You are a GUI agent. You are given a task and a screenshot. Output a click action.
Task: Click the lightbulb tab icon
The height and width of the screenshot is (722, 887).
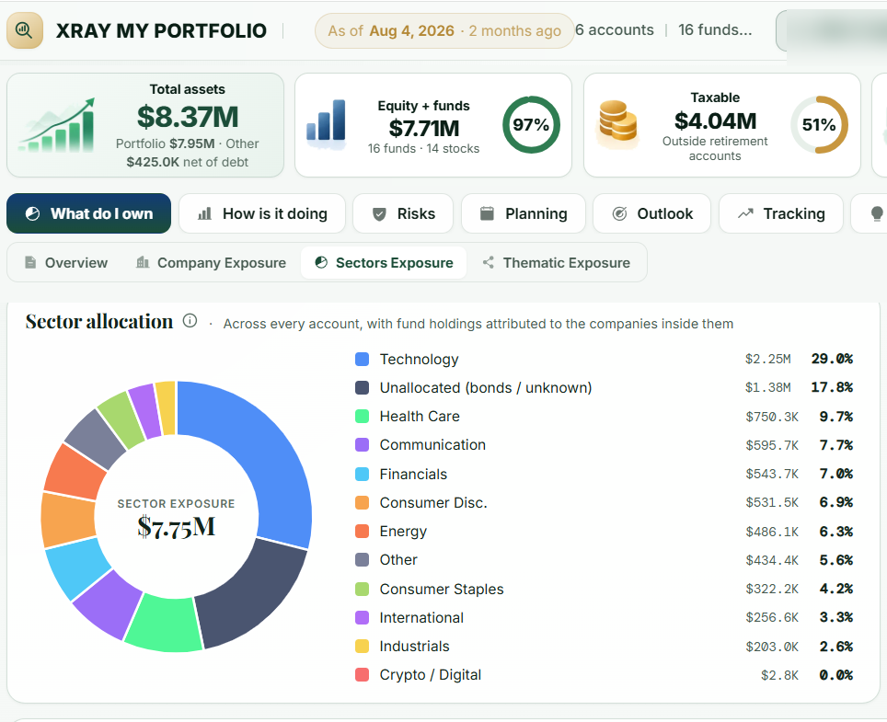click(x=876, y=213)
